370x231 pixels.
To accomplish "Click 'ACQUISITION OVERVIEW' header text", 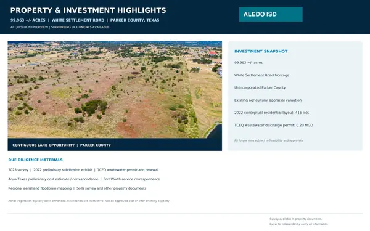I will click(x=29, y=27).
